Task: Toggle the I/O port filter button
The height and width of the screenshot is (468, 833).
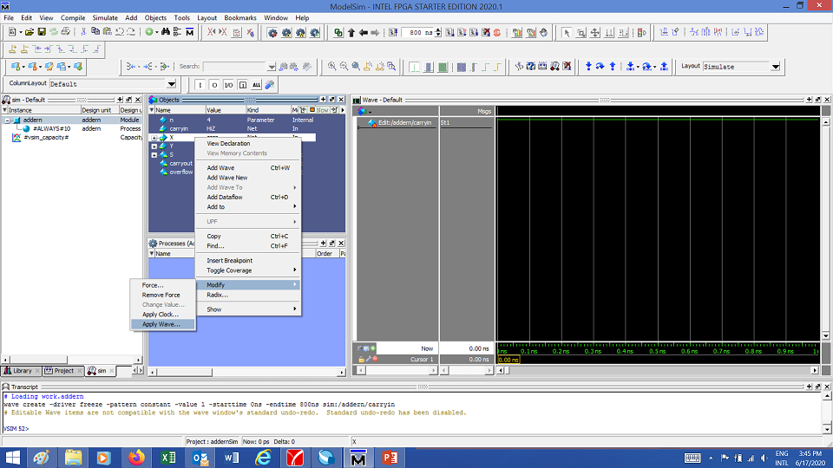Action: [x=228, y=84]
